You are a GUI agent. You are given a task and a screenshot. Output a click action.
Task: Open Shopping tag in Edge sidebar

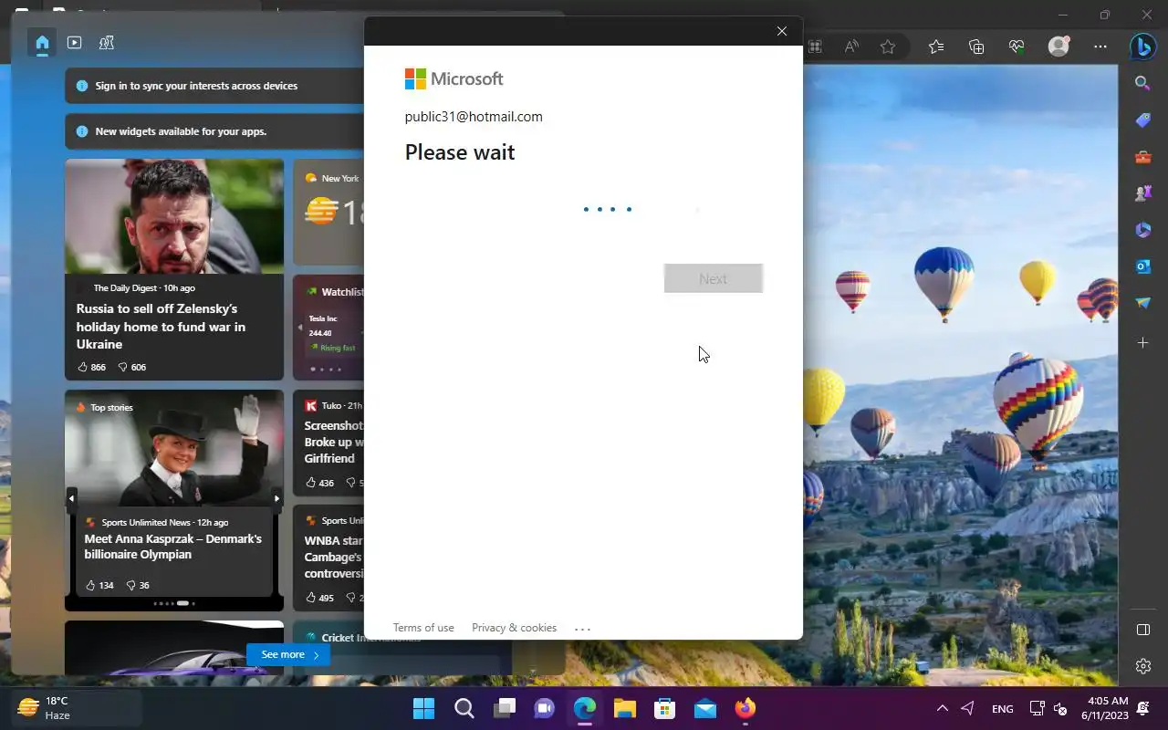(1142, 120)
